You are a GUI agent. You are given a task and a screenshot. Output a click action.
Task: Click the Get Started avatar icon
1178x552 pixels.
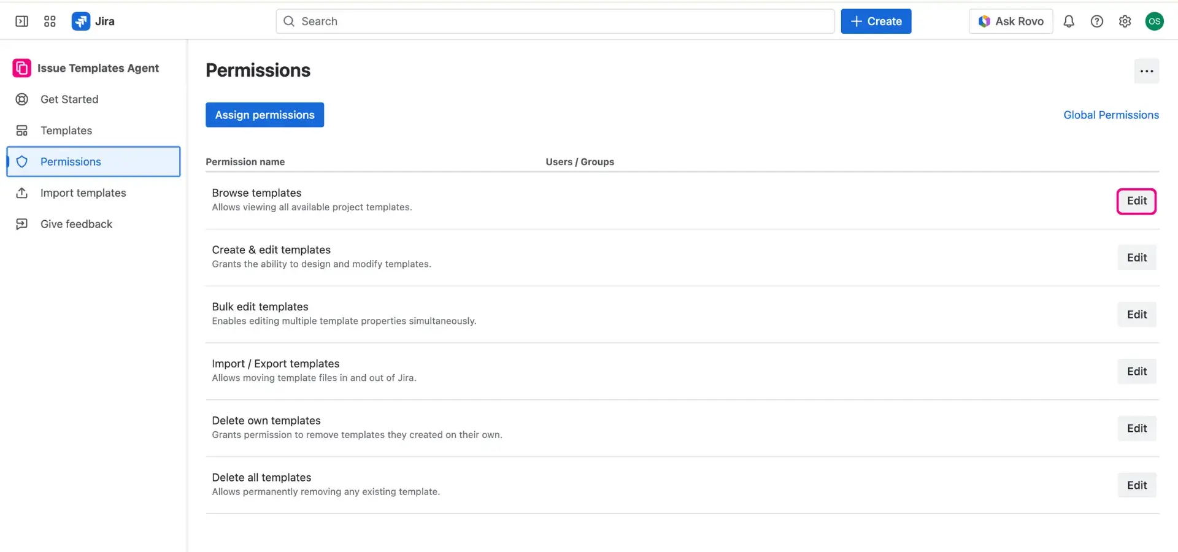tap(21, 99)
